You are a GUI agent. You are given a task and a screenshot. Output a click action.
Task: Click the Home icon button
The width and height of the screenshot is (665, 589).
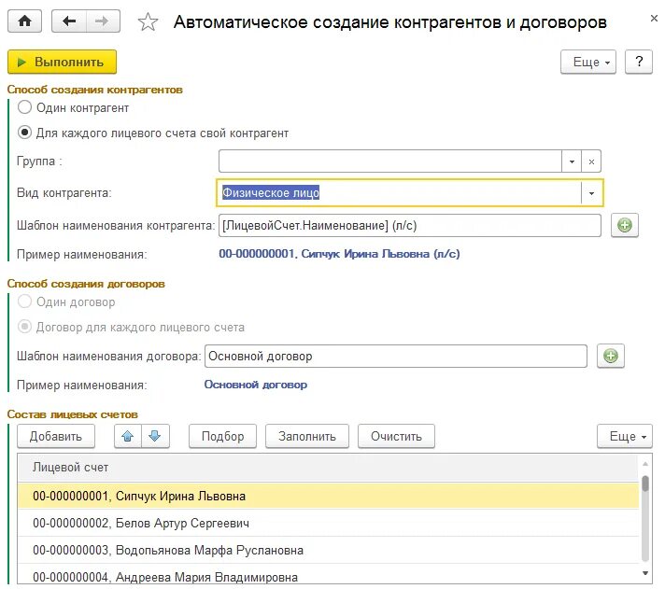(24, 21)
